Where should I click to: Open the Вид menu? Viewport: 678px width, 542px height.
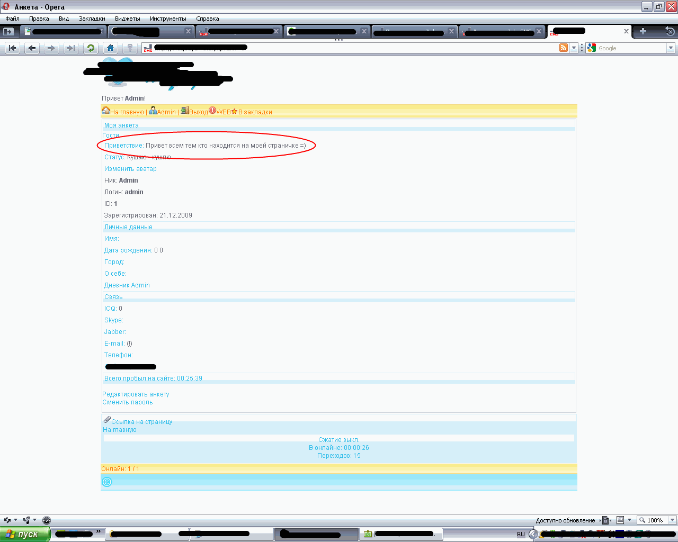point(64,19)
